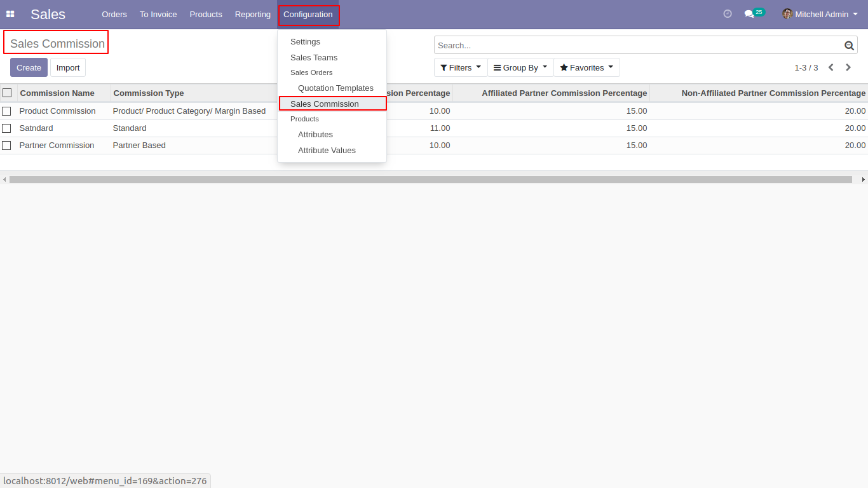Click the scrollbar right arrow
Image resolution: width=868 pixels, height=488 pixels.
pos(863,180)
